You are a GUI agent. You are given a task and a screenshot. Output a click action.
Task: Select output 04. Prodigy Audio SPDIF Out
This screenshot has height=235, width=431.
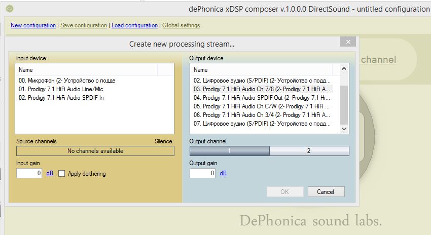coord(262,98)
